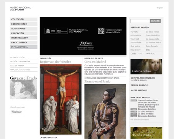Open the first Itinerario didáctico event
This screenshot has height=139, width=174.
pos(147,109)
